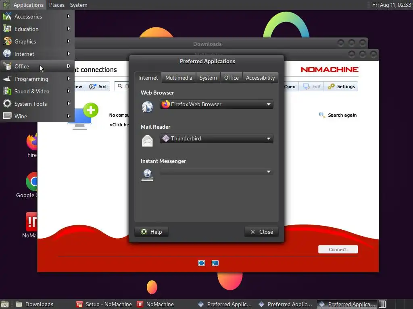Click the Settings button in NoMachine
413x309 pixels.
[341, 87]
